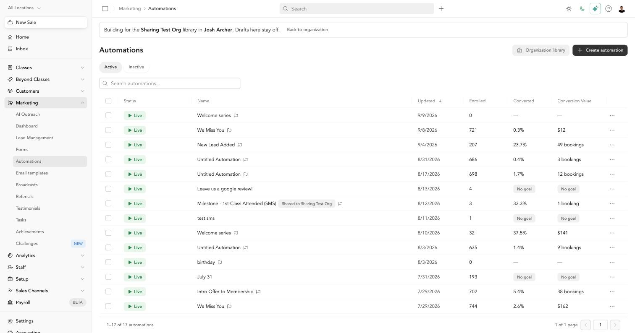Image resolution: width=635 pixels, height=333 pixels.
Task: Go to the next page arrow
Action: [x=615, y=325]
